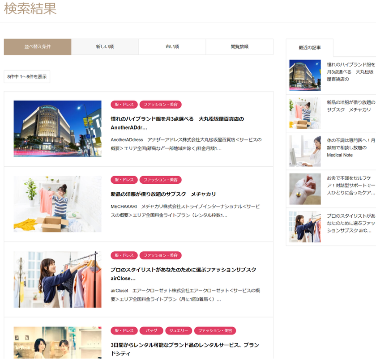
Task: Open sidebar link 体の不調は専門医へ Medical Note
Action: 351,148
